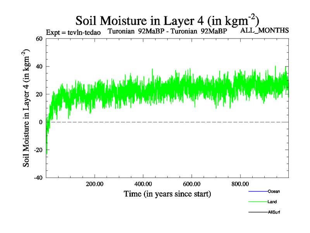This screenshot has height=233, width=310.
Task: Click the 40 tick label on y-axis
Action: click(x=38, y=66)
